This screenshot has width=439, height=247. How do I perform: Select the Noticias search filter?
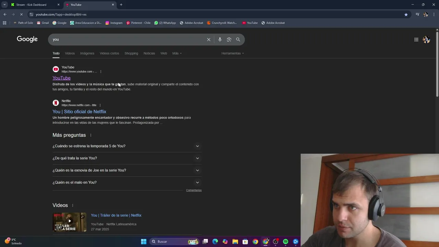[149, 53]
